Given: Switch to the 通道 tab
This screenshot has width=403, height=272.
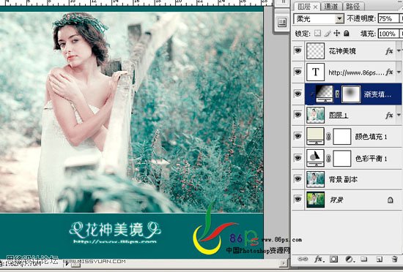Looking at the screenshot, I should pos(330,7).
